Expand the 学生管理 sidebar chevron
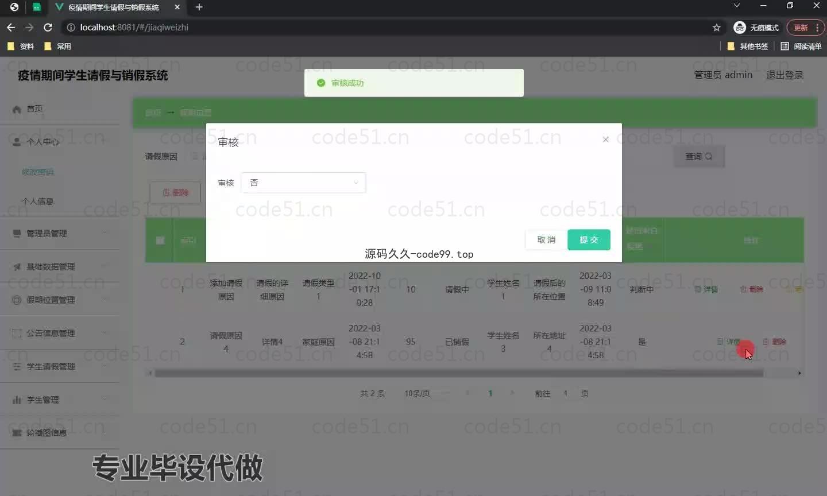 click(105, 400)
